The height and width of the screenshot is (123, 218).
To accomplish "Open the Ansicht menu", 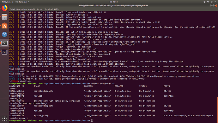I will pos(32,9).
